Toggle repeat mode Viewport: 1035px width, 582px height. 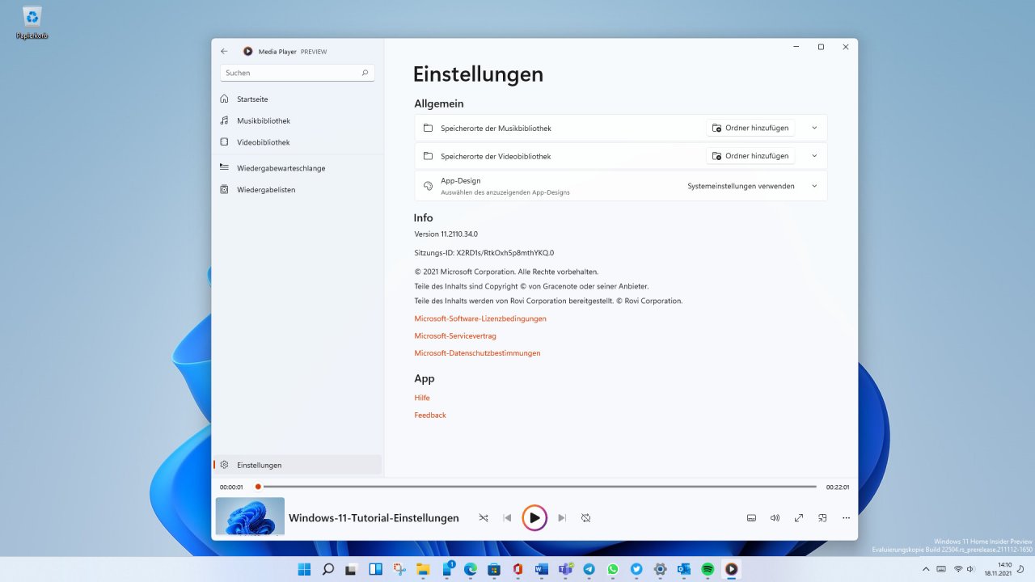pyautogui.click(x=585, y=517)
